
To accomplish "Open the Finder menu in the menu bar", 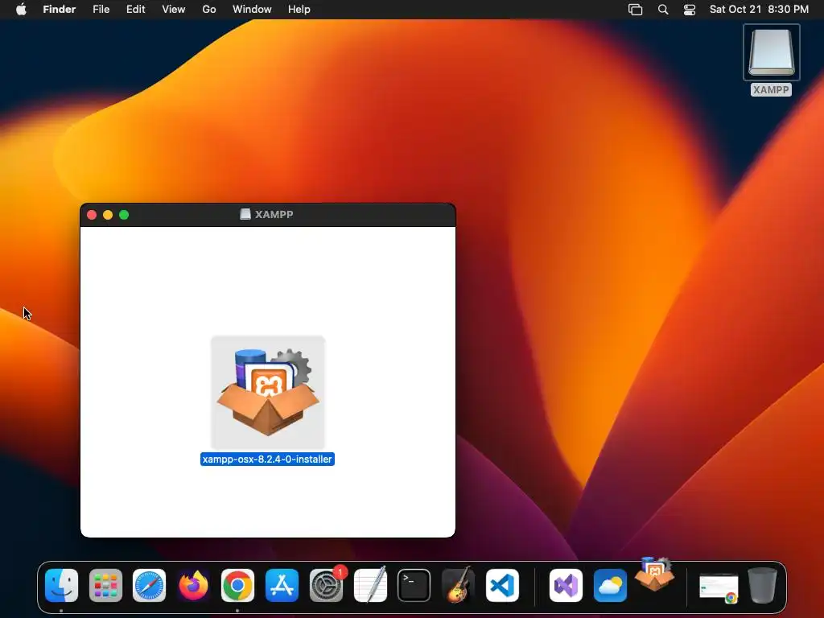I will [60, 10].
